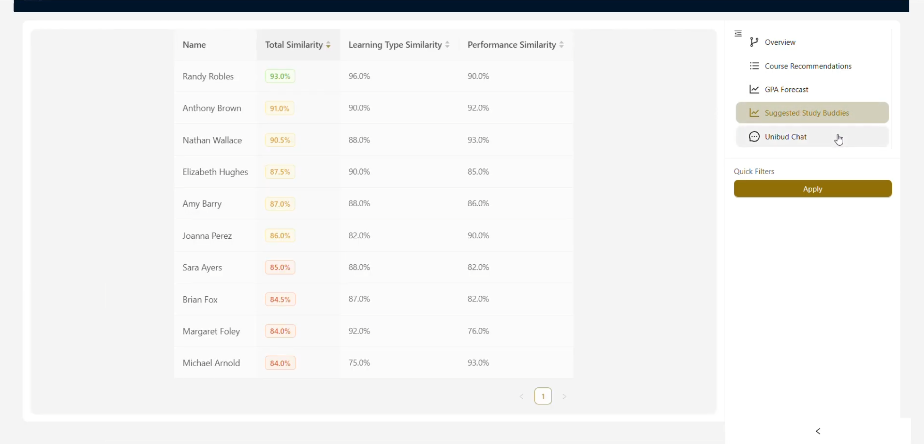Click the Overview branch icon

754,42
